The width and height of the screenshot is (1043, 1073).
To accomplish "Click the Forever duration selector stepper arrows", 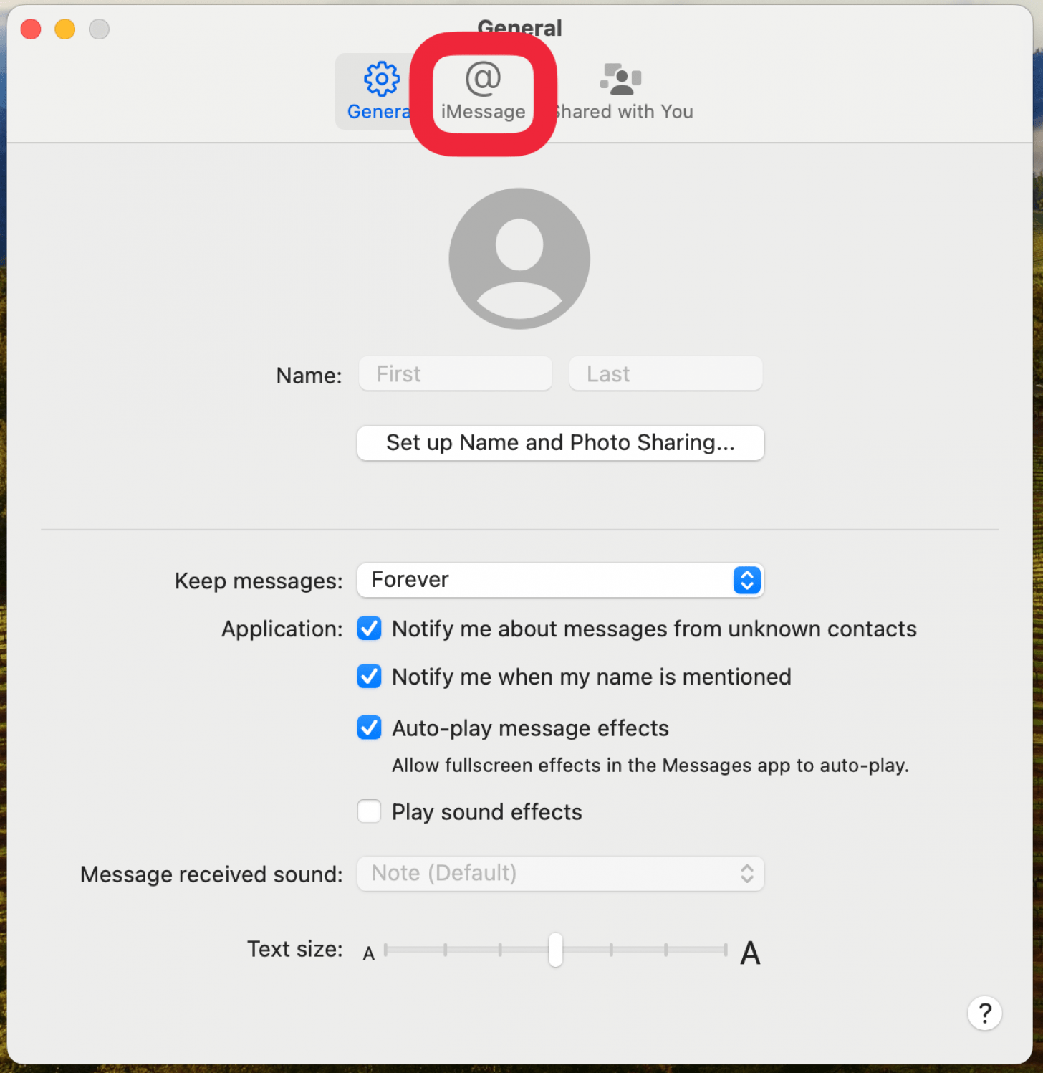I will (x=746, y=581).
